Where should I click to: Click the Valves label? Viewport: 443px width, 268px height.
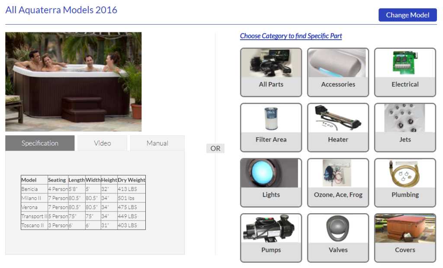(x=338, y=250)
